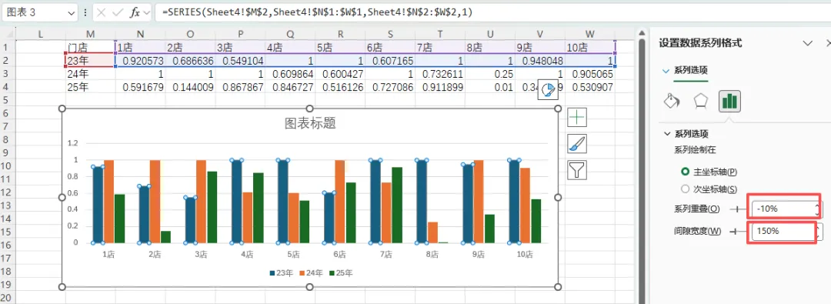This screenshot has height=304, width=831.
Task: Click the 1.2 value axis label
Action: (73, 143)
